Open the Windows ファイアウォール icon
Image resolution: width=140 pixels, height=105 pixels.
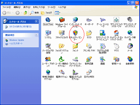[62, 20]
